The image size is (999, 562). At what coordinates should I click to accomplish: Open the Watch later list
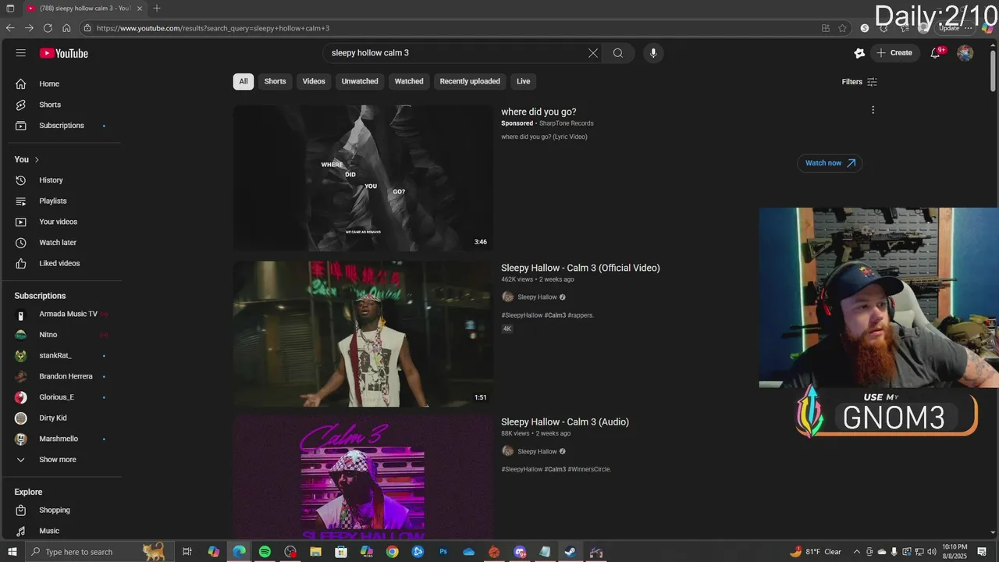pyautogui.click(x=66, y=243)
